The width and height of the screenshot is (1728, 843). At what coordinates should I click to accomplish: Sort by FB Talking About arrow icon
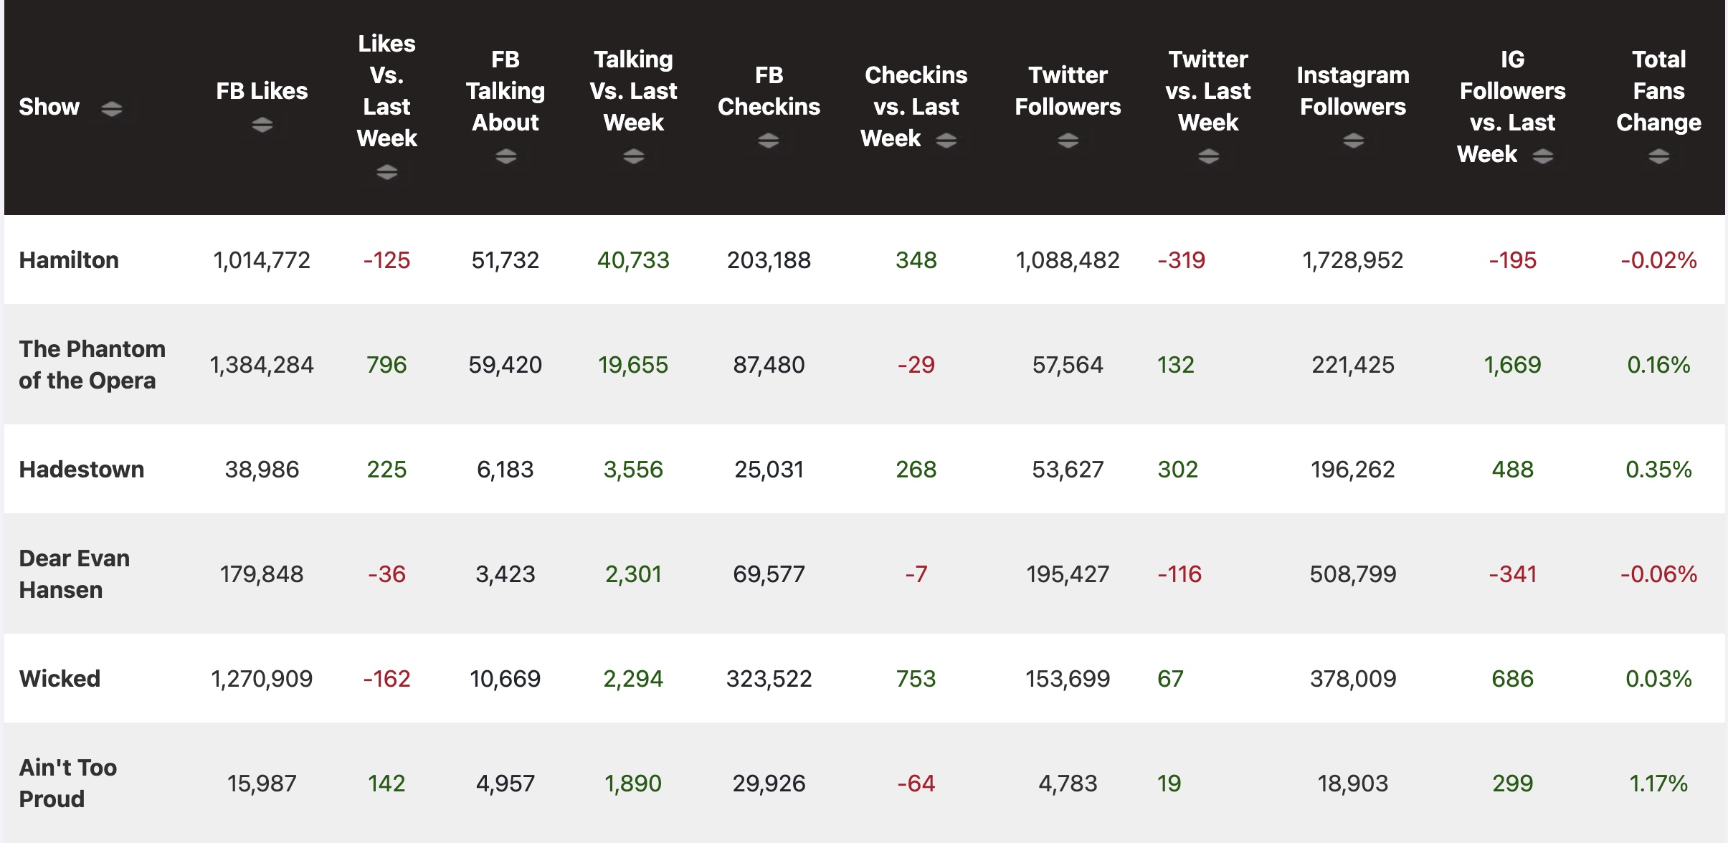pos(505,156)
